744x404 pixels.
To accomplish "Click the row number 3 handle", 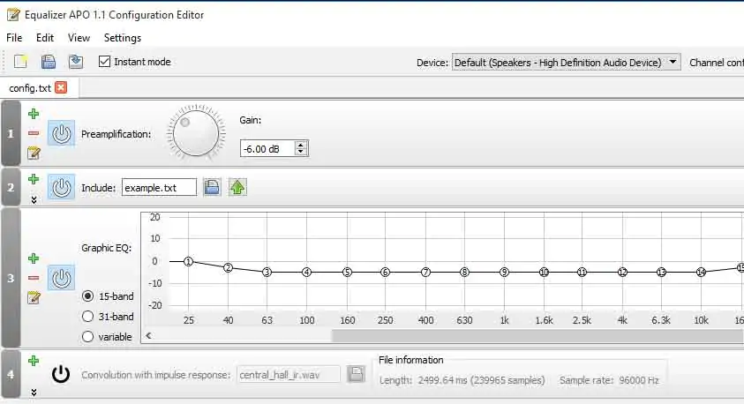I will 11,278.
